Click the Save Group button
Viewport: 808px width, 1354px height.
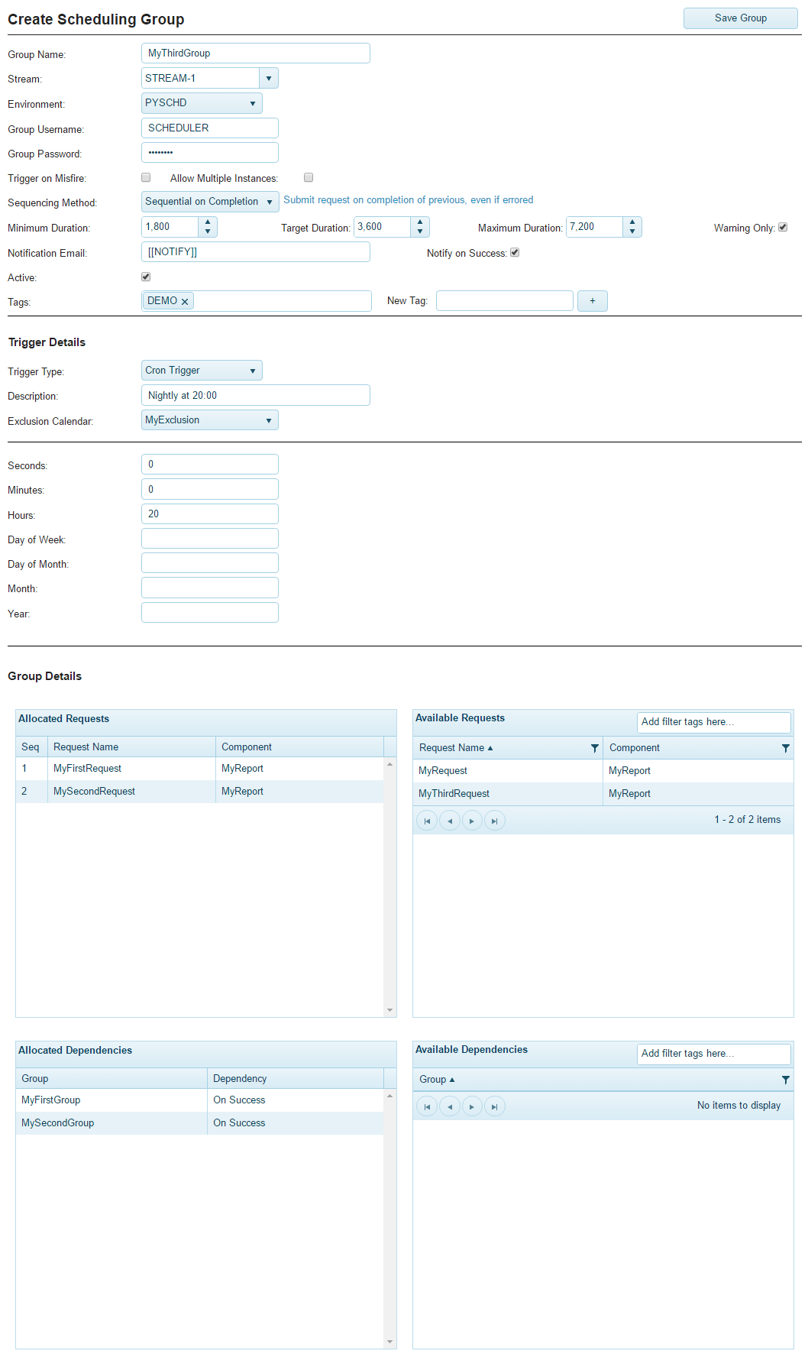click(740, 18)
